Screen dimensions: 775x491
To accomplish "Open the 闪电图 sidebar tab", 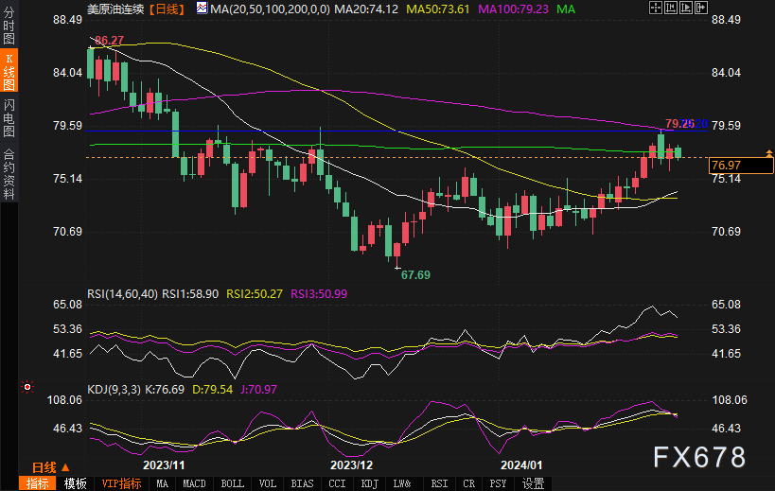I will [9, 117].
